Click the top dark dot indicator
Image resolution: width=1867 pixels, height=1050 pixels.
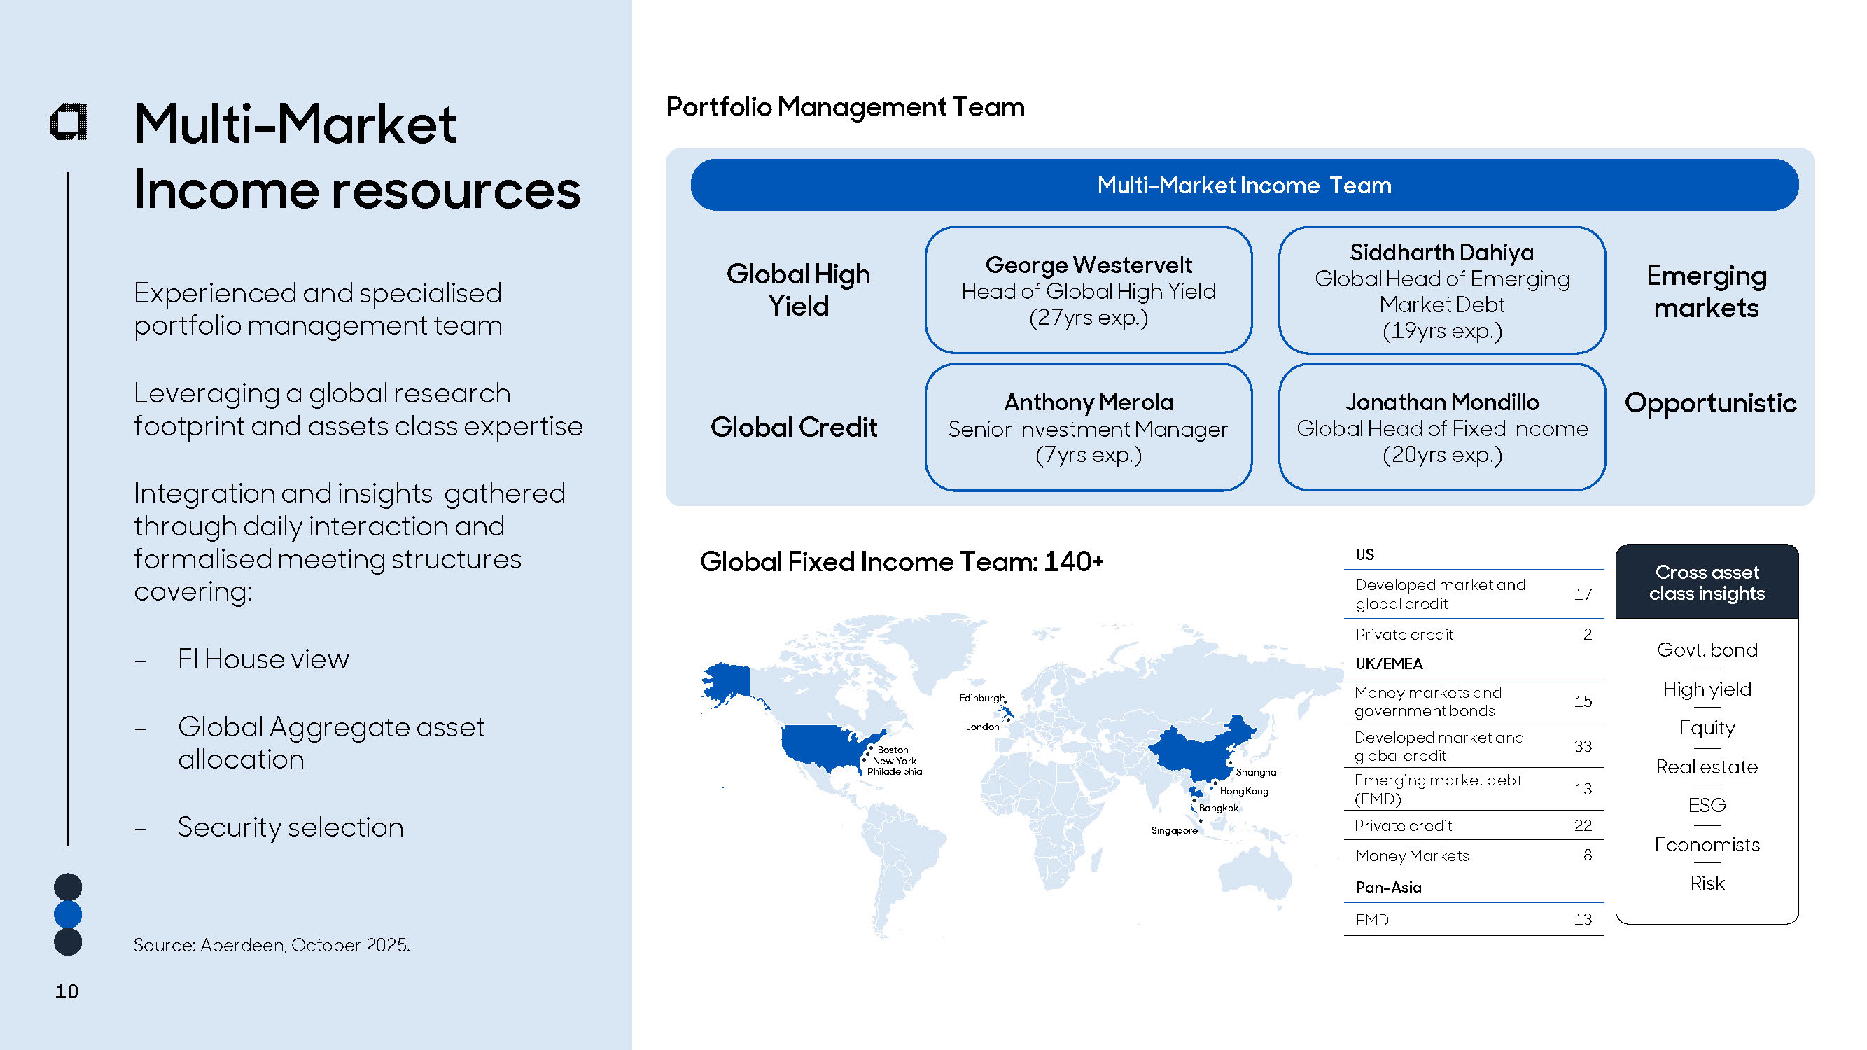click(x=68, y=887)
